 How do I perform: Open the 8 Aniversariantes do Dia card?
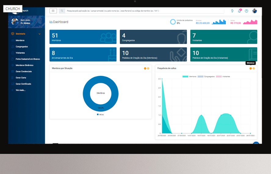click(83, 54)
